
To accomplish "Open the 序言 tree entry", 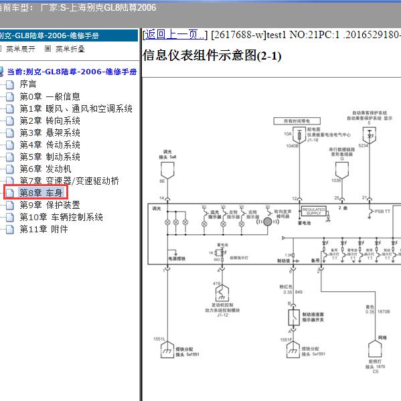I will (28, 84).
